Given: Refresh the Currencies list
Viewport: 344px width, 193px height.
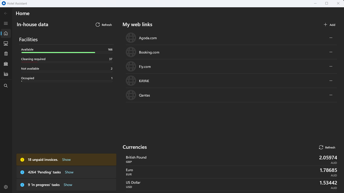Looking at the screenshot, I should [x=327, y=148].
